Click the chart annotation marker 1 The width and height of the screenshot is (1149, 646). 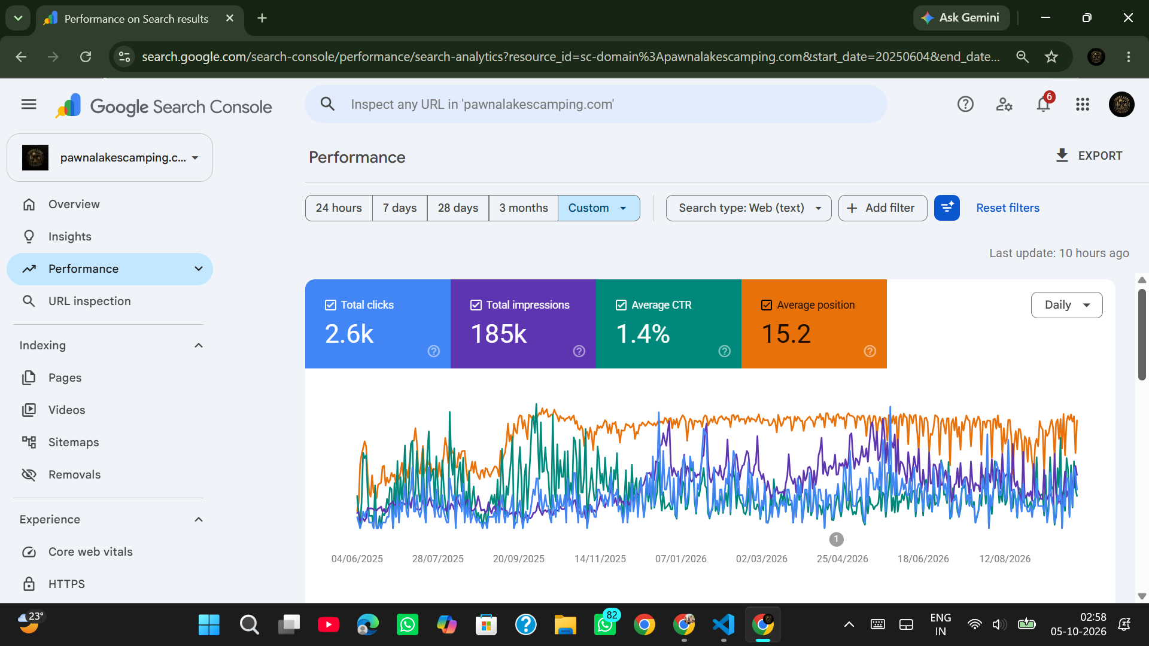[x=837, y=540]
